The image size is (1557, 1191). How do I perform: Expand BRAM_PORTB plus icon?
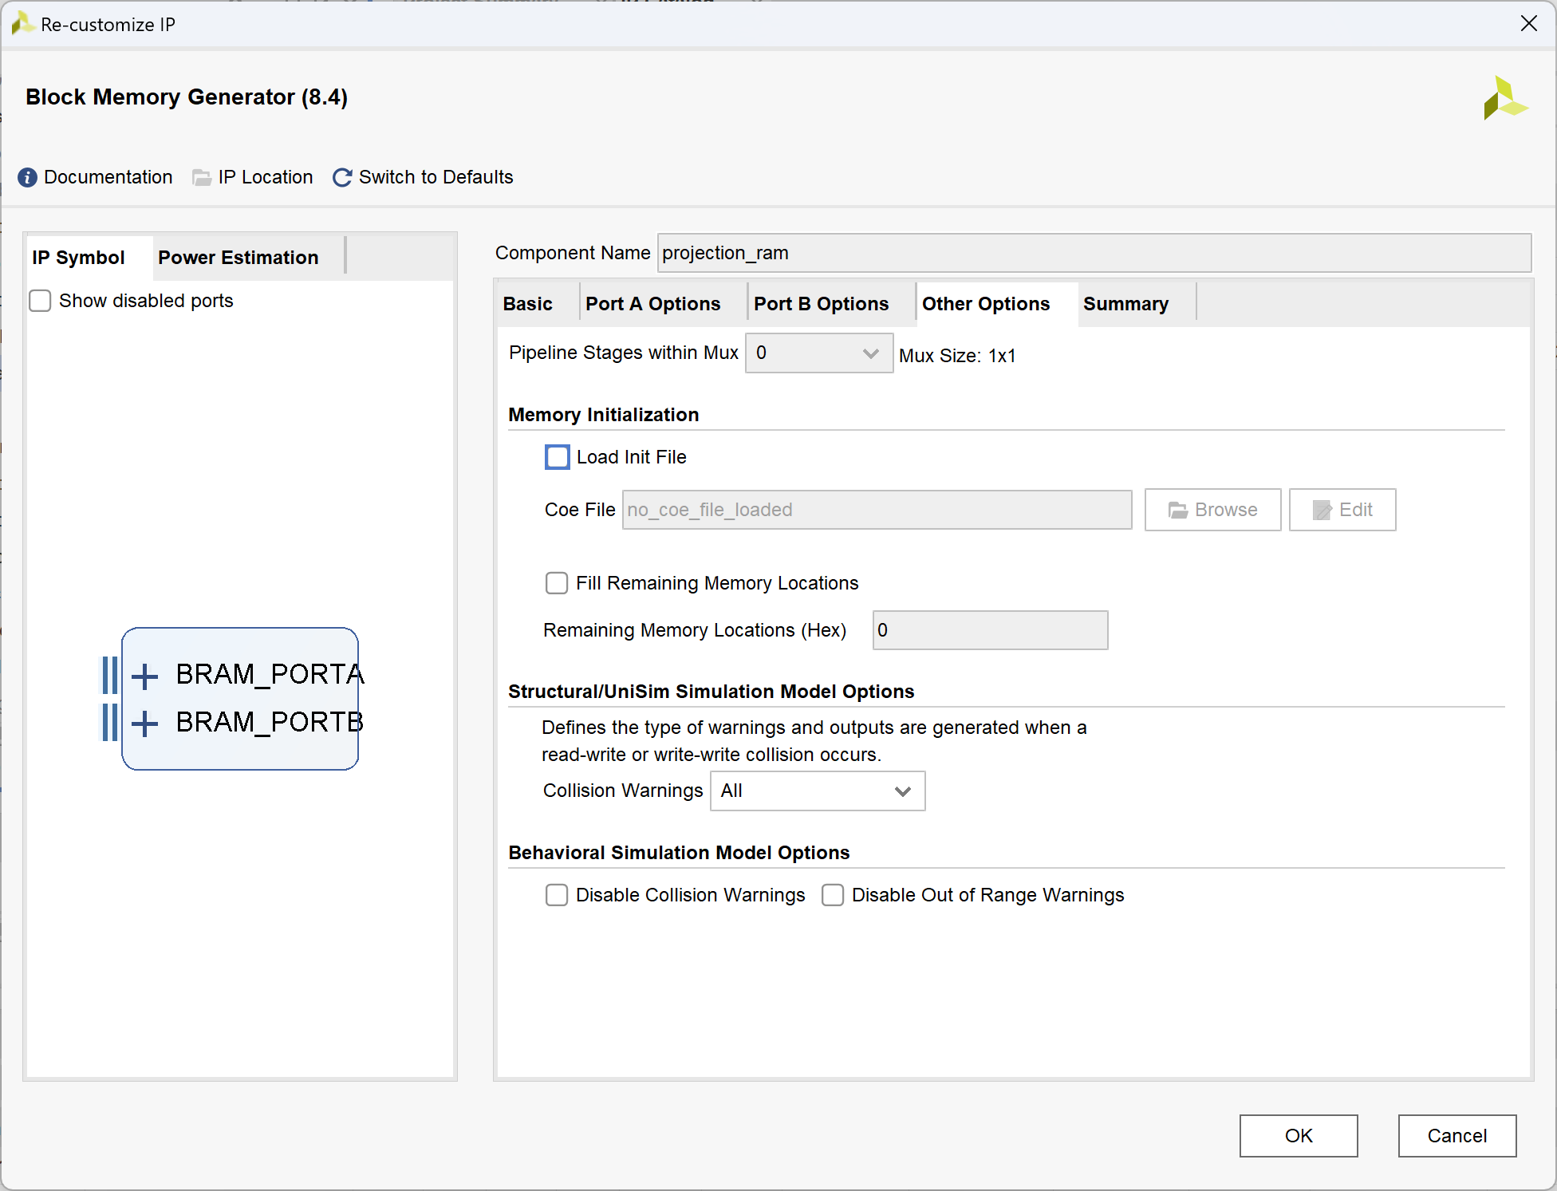(144, 724)
